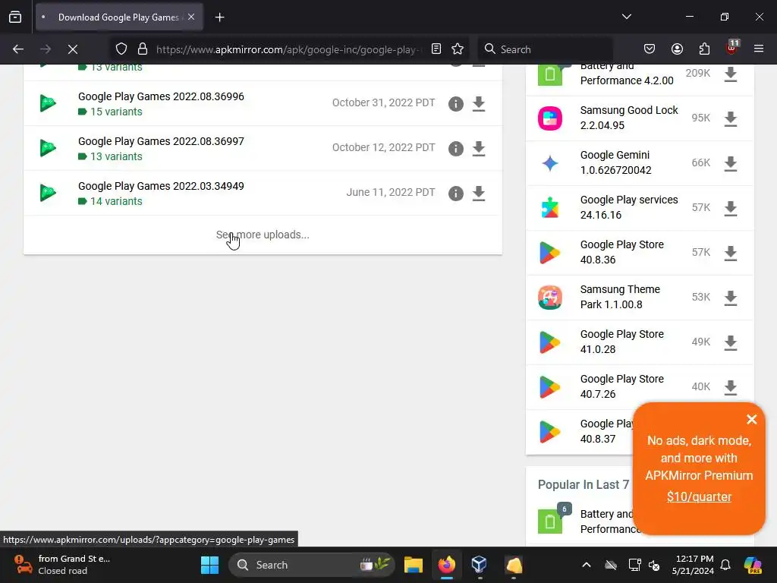View site security lock information
The height and width of the screenshot is (583, 777).
pos(143,49)
